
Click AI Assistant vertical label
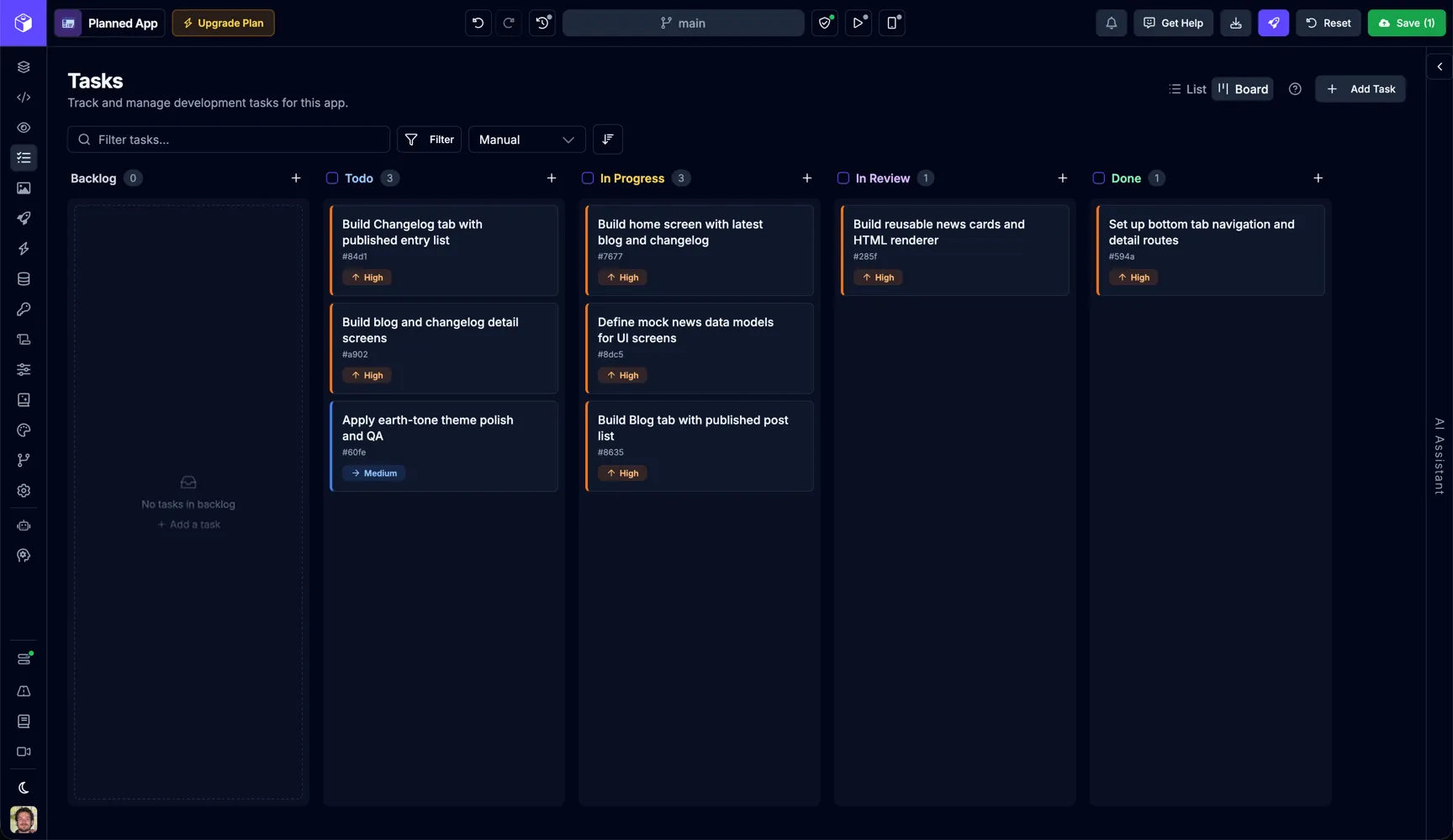[x=1440, y=456]
